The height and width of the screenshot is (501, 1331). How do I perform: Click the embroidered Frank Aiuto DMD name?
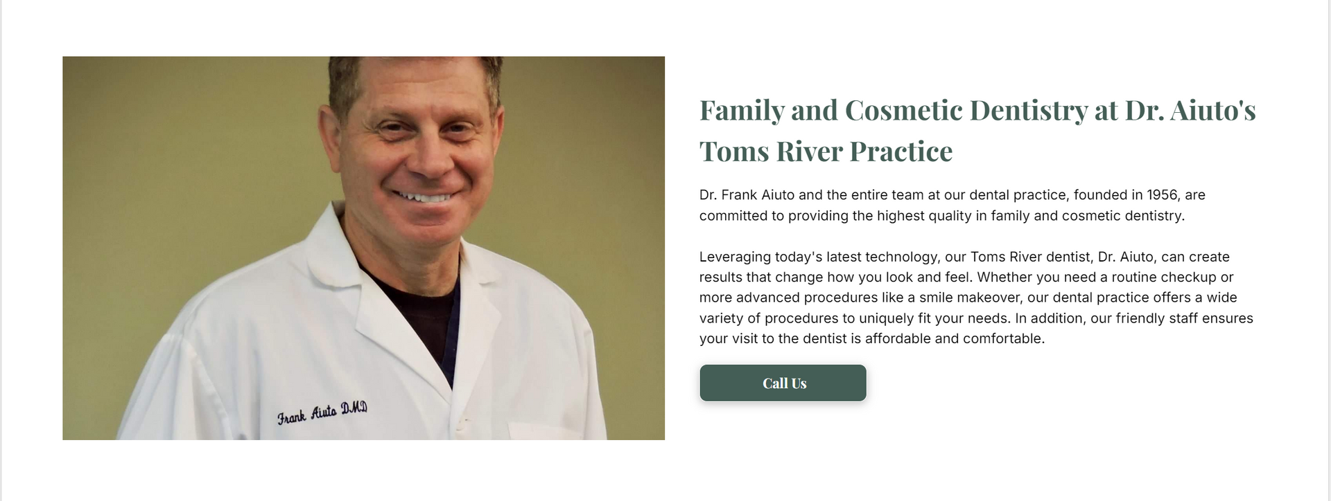point(322,412)
